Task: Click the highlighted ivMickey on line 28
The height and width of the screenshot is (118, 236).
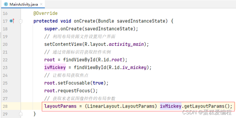Action: [x=170, y=106]
